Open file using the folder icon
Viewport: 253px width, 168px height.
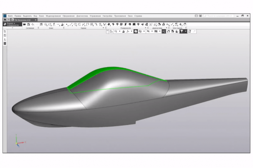coord(24,24)
